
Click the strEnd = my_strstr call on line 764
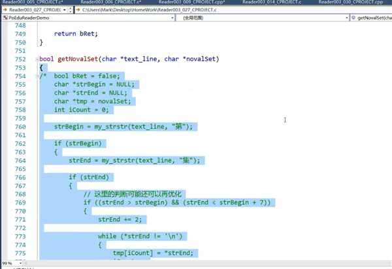point(135,161)
